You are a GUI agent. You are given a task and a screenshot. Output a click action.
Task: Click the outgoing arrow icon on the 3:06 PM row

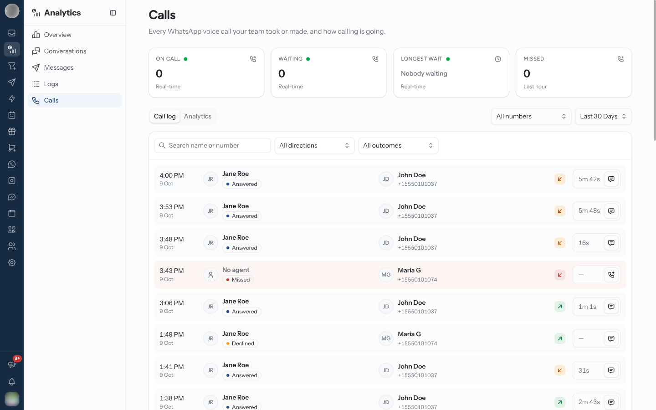(x=560, y=307)
